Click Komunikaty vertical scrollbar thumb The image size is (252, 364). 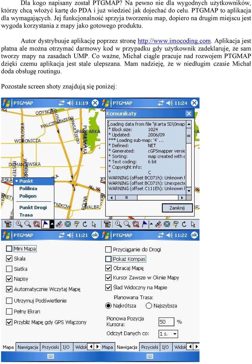click(189, 136)
